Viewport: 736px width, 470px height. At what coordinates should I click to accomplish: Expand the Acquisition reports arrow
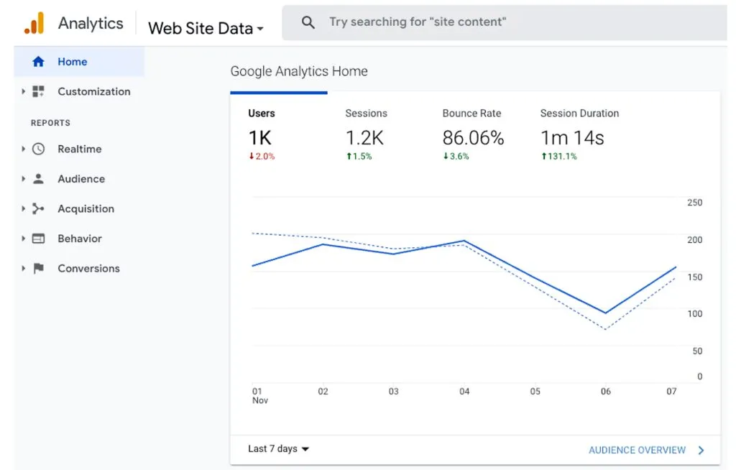[23, 208]
